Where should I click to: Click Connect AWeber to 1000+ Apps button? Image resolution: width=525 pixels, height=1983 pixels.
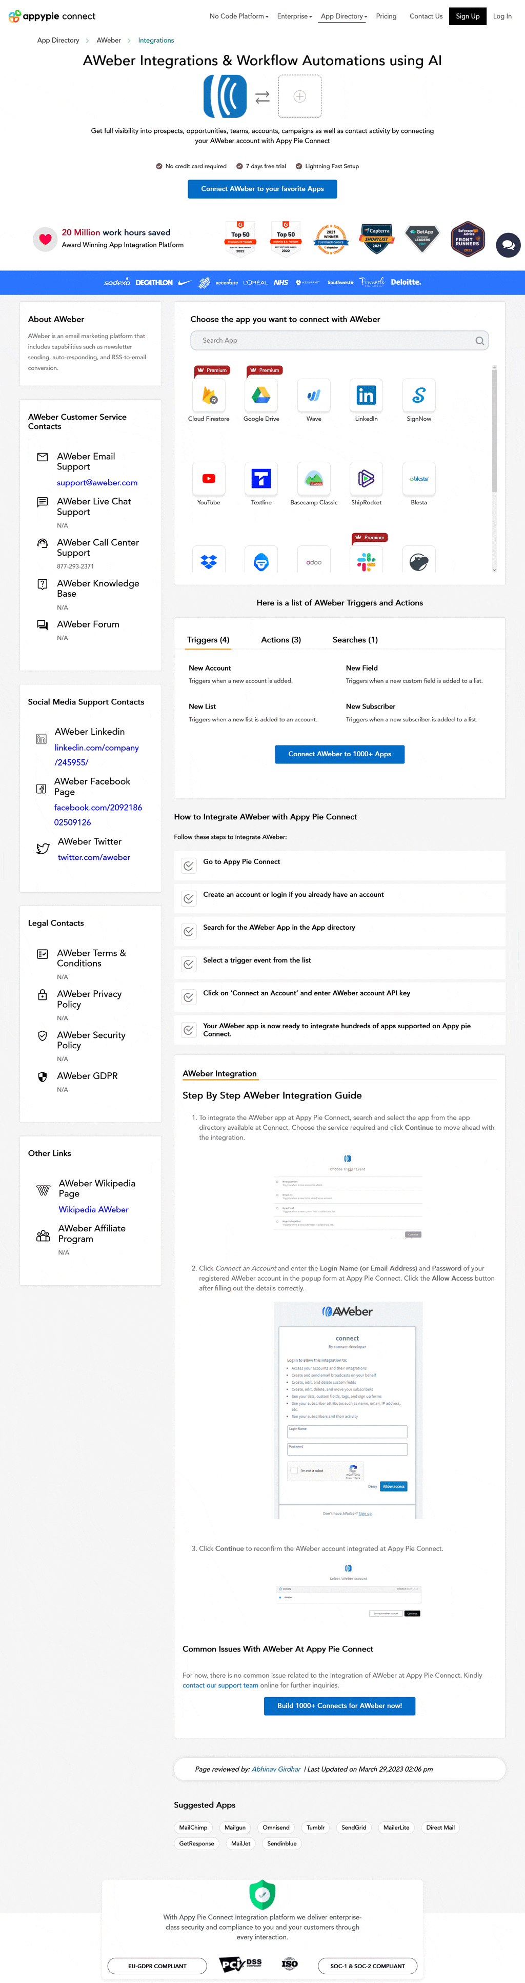pyautogui.click(x=339, y=754)
